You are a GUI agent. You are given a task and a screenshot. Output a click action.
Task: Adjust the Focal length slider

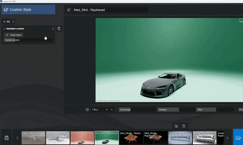pyautogui.click(x=137, y=110)
